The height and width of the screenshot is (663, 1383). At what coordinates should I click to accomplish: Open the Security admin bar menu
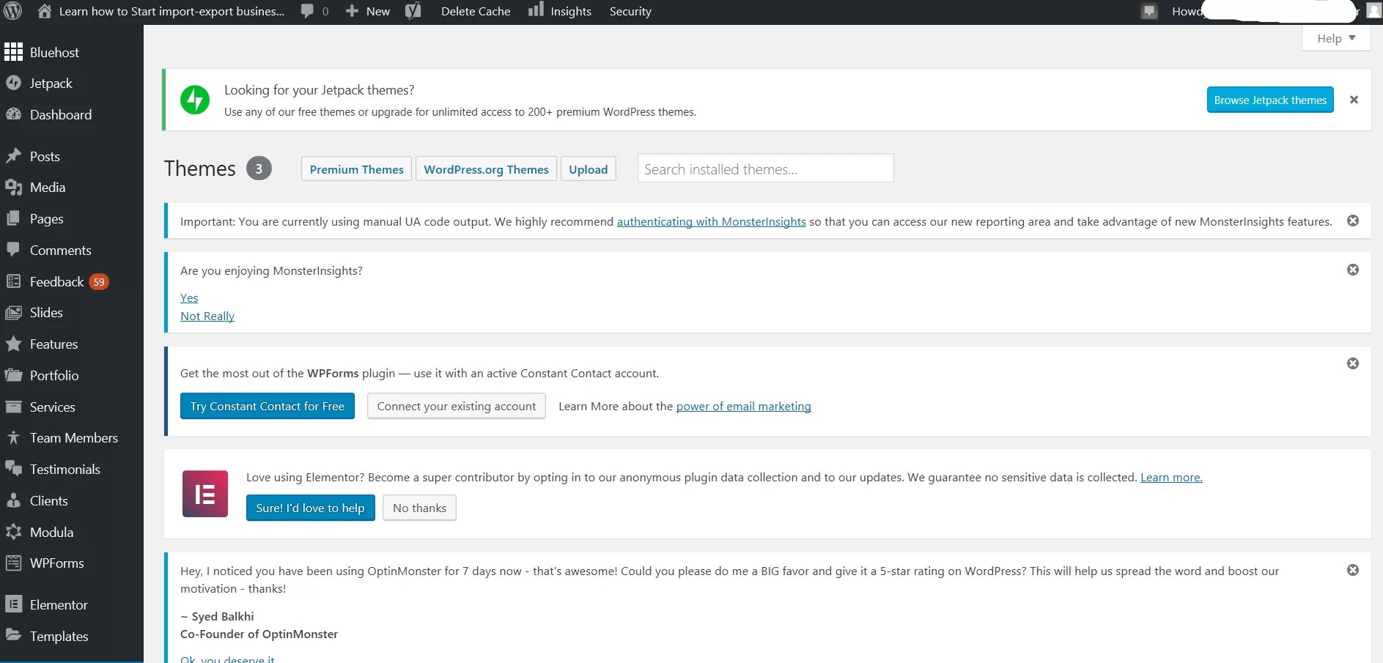click(x=630, y=11)
